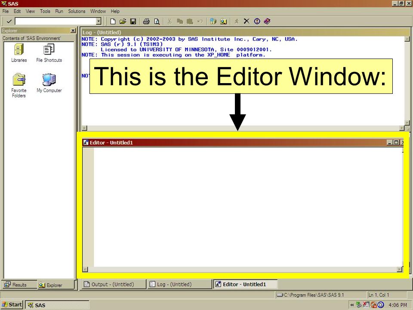
Task: Click the current folder path in status bar
Action: pyautogui.click(x=321, y=295)
